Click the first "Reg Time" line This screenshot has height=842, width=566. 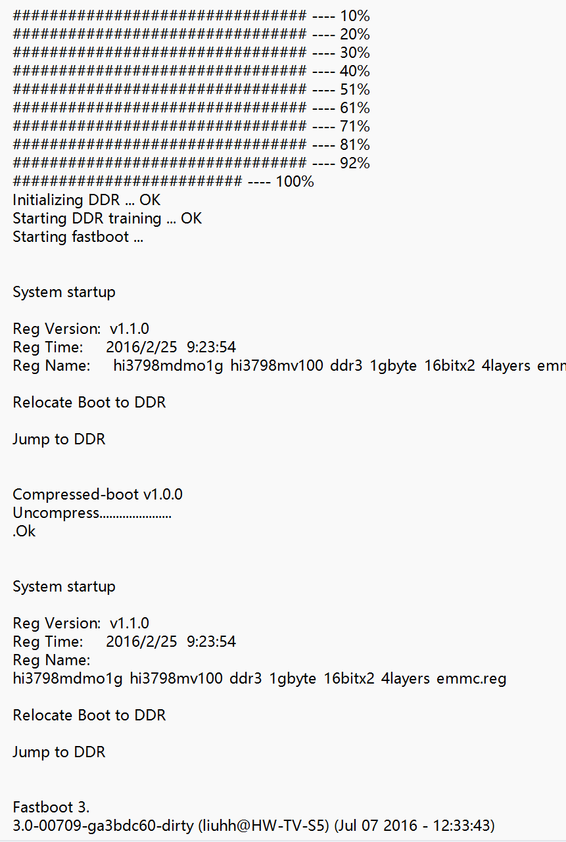click(x=124, y=347)
